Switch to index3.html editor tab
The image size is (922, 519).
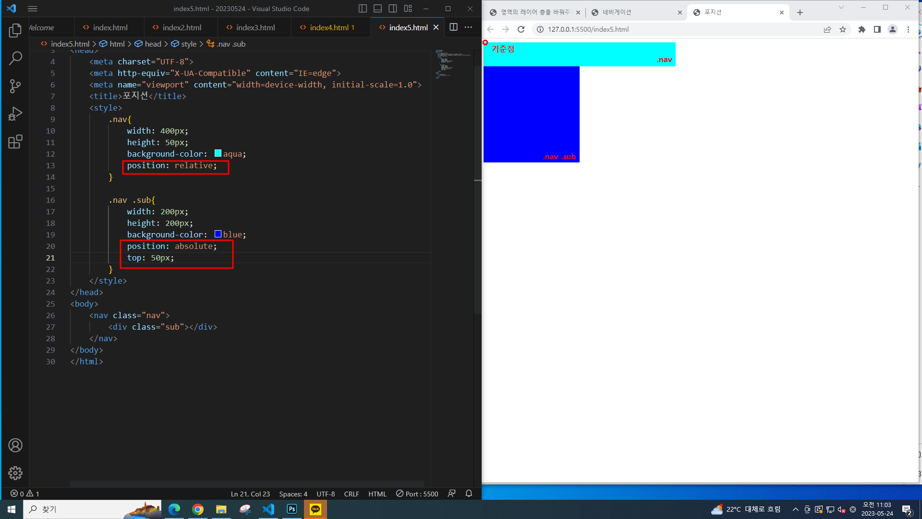[255, 27]
